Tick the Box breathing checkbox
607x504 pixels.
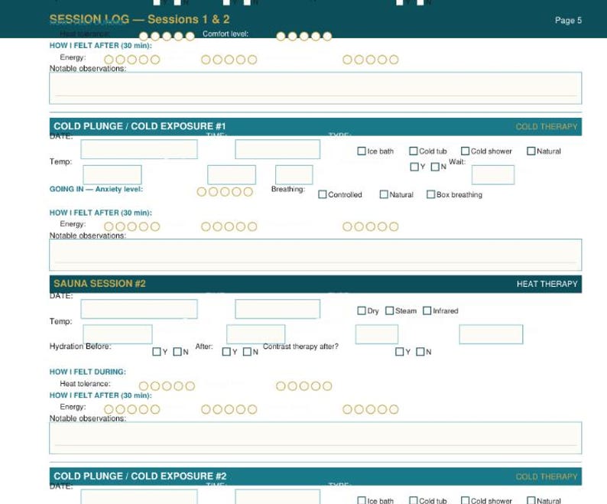point(430,194)
